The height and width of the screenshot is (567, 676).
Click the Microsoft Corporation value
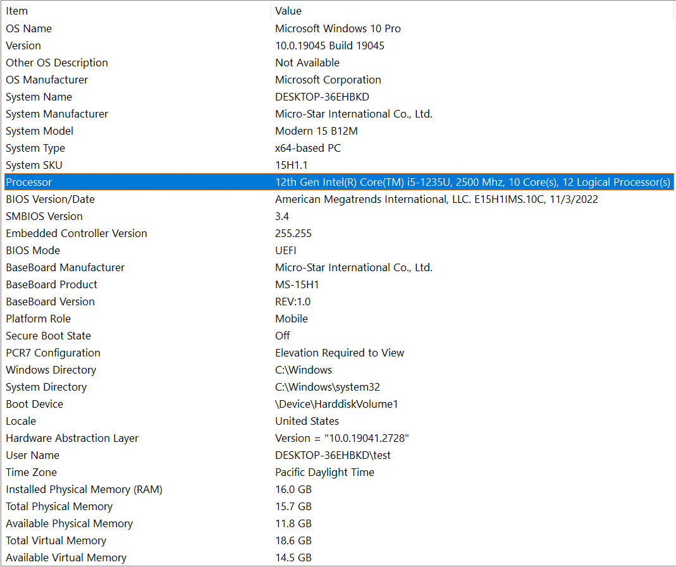point(328,80)
